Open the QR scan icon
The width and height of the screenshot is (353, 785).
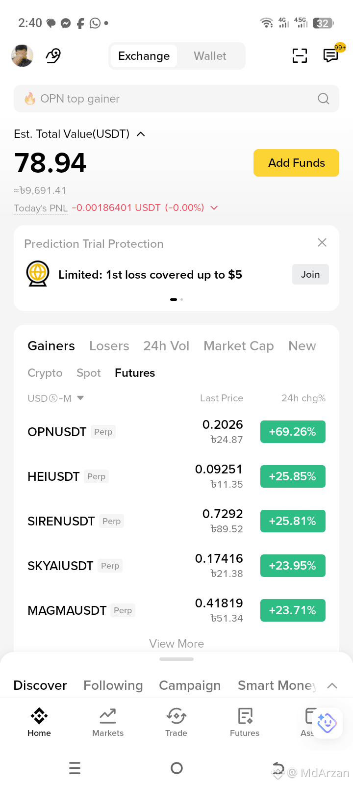pyautogui.click(x=300, y=56)
